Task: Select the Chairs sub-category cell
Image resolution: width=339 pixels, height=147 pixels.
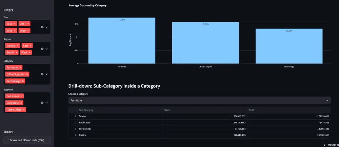Action: coord(120,135)
